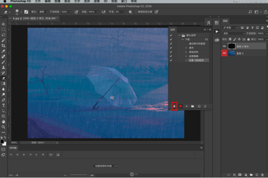Select the Move tool

coord(4,24)
